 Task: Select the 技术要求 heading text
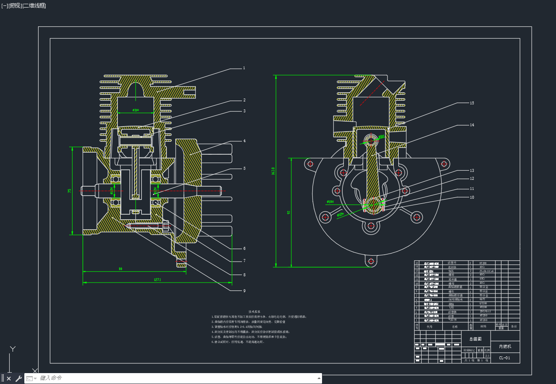click(255, 312)
